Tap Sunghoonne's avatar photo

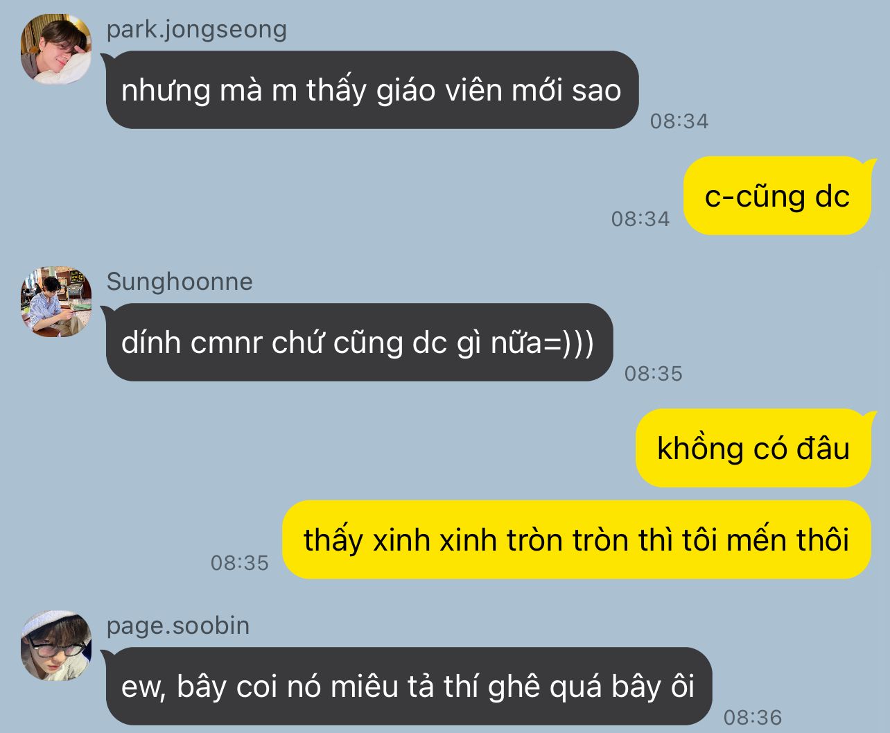coord(56,302)
